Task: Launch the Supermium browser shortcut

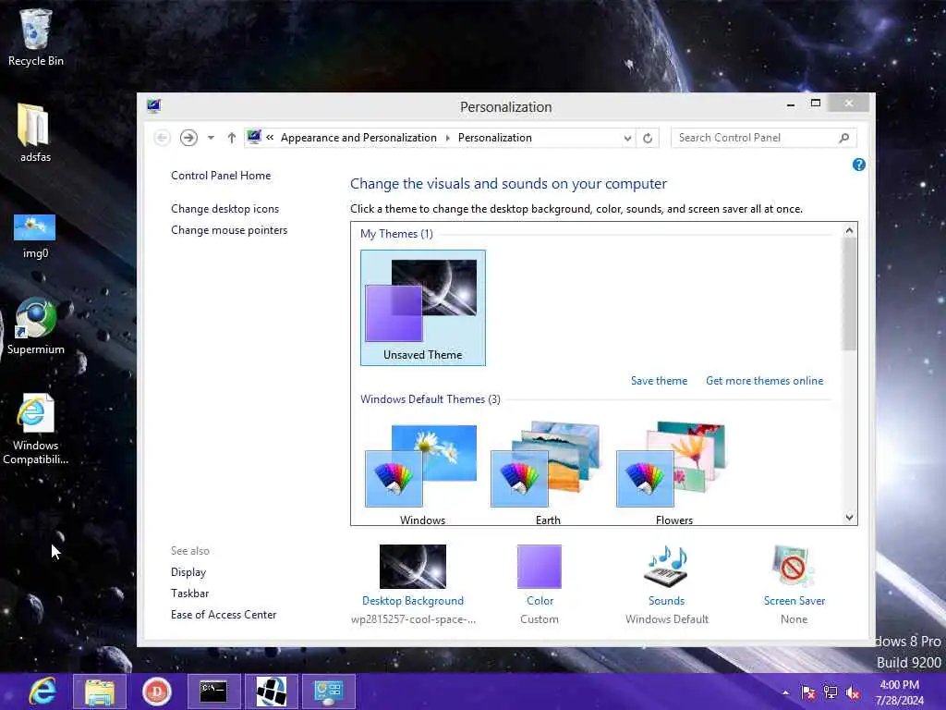Action: [35, 326]
